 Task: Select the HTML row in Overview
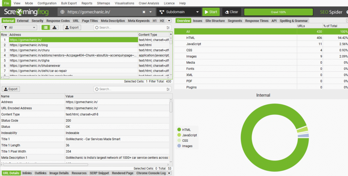261,38
